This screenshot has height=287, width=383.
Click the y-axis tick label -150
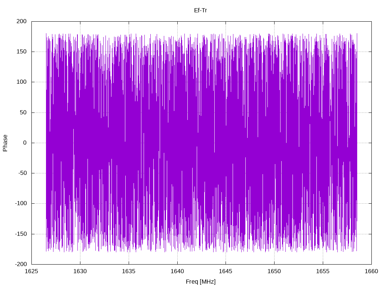click(x=21, y=234)
